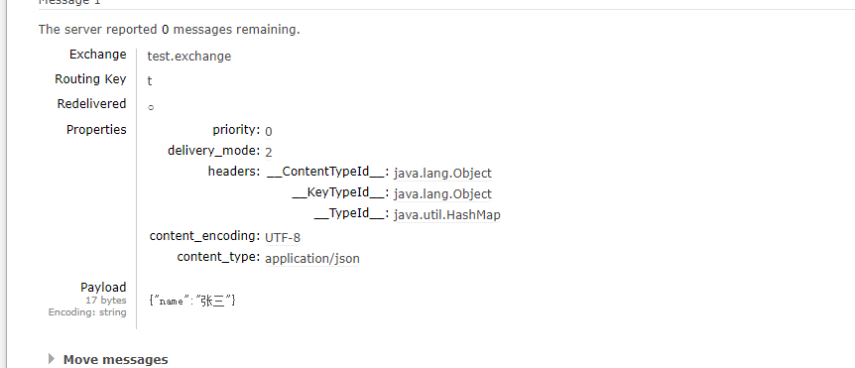Click the UTF-8 content encoding value
This screenshot has height=368, width=855.
tap(283, 238)
